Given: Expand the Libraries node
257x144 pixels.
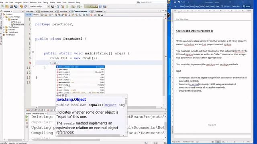Looking at the screenshot, I should pyautogui.click(x=4, y=30).
